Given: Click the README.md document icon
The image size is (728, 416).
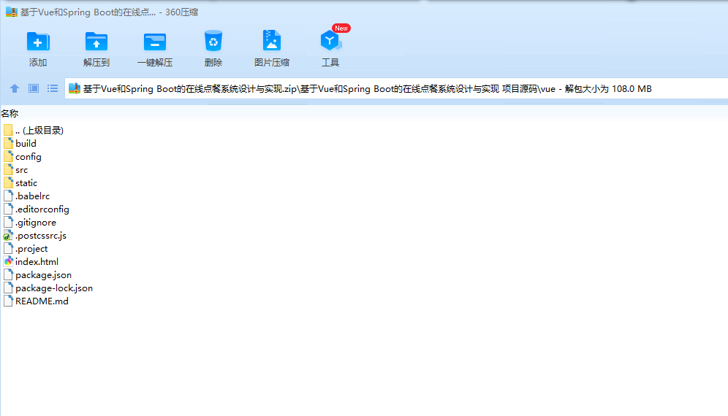Looking at the screenshot, I should click(8, 301).
